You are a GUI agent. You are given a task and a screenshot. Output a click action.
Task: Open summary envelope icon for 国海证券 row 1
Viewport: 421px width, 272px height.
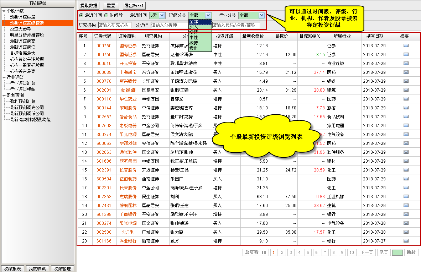[406, 45]
